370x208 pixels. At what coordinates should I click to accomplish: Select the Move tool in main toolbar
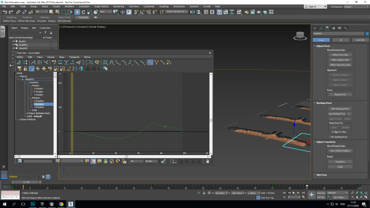pos(77,12)
